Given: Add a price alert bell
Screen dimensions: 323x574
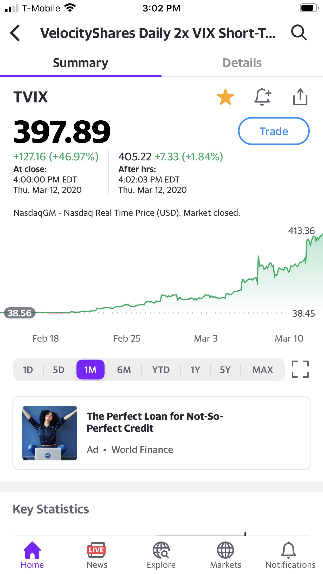Looking at the screenshot, I should click(x=263, y=97).
